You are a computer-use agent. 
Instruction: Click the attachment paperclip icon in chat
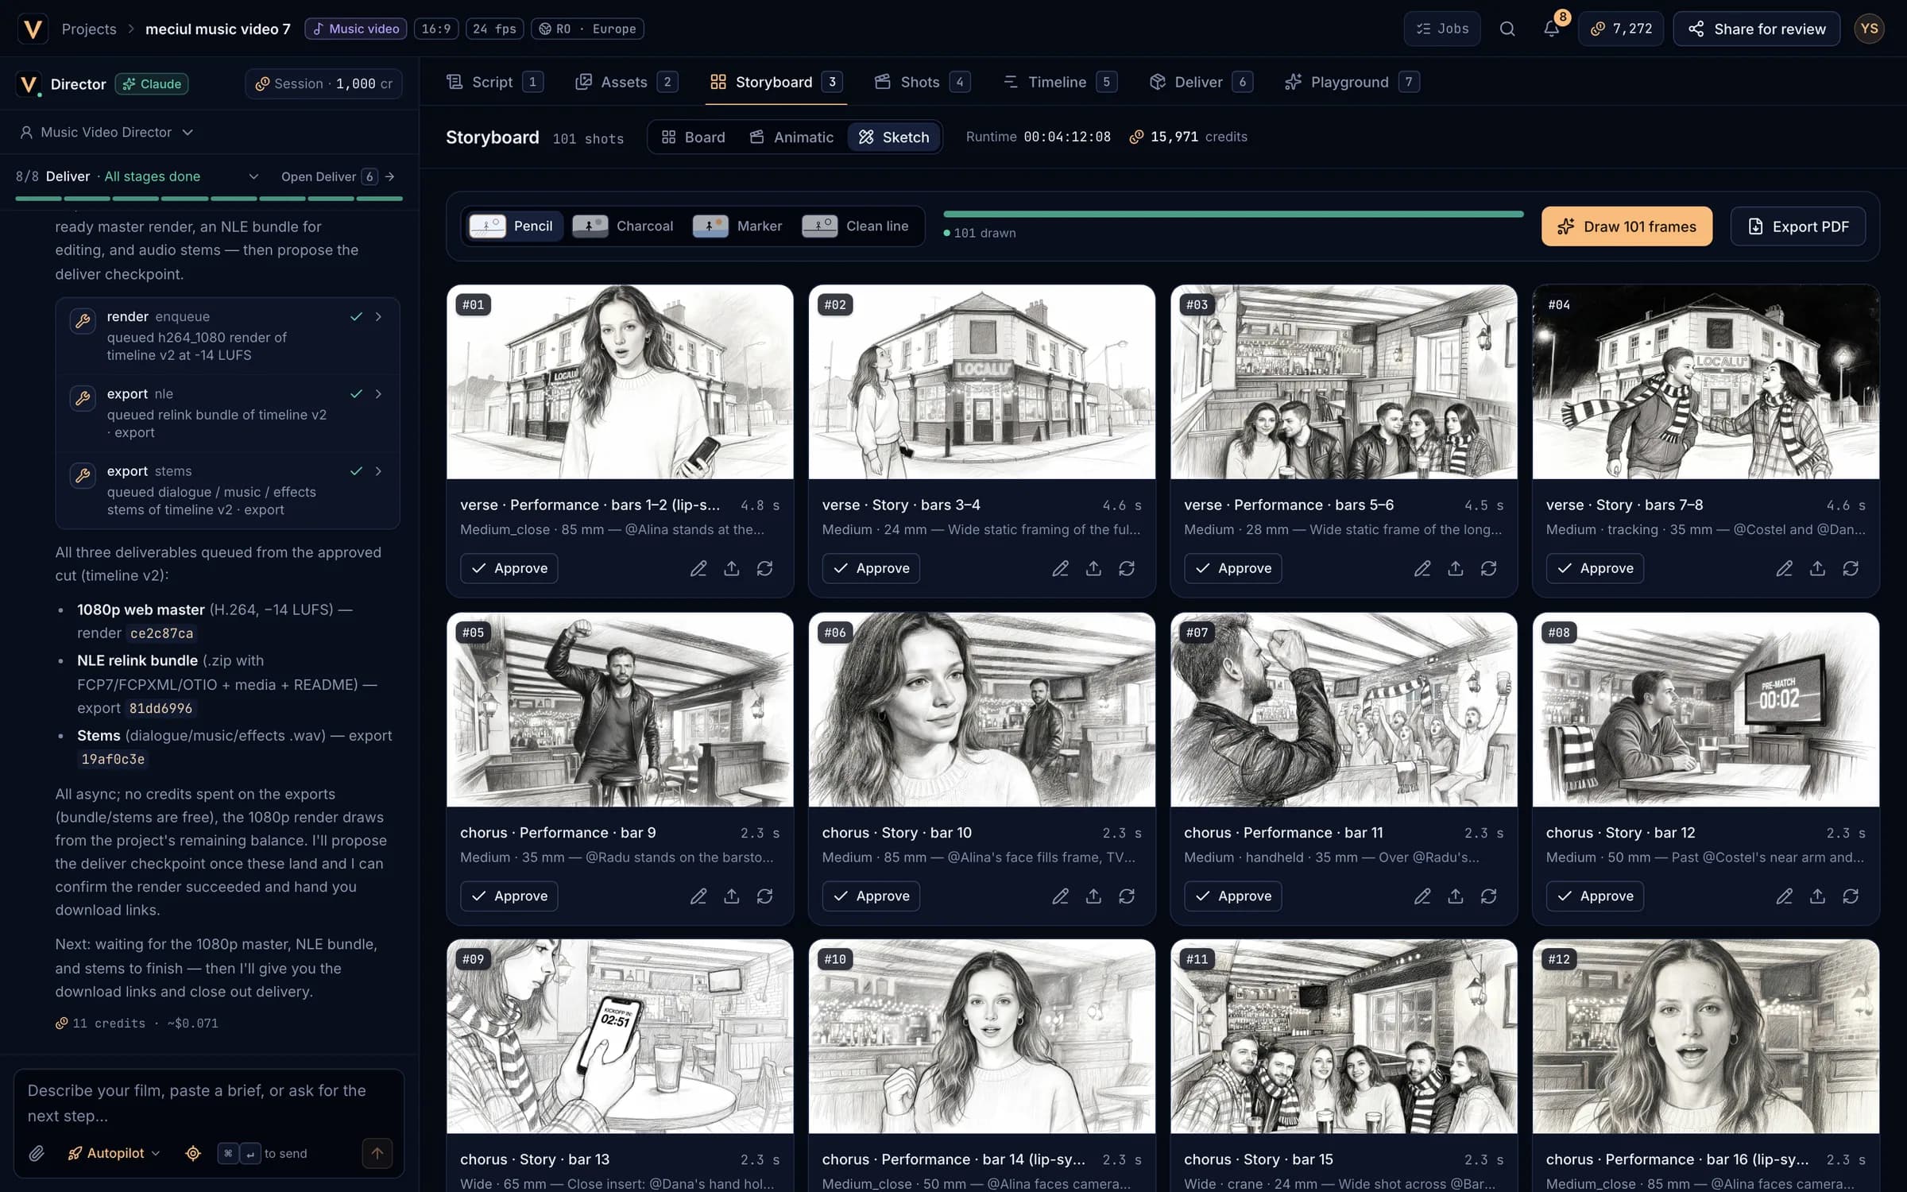[x=37, y=1153]
